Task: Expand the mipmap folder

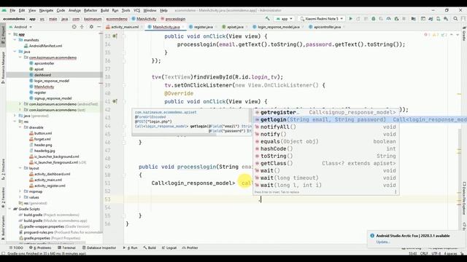Action: tap(20, 191)
